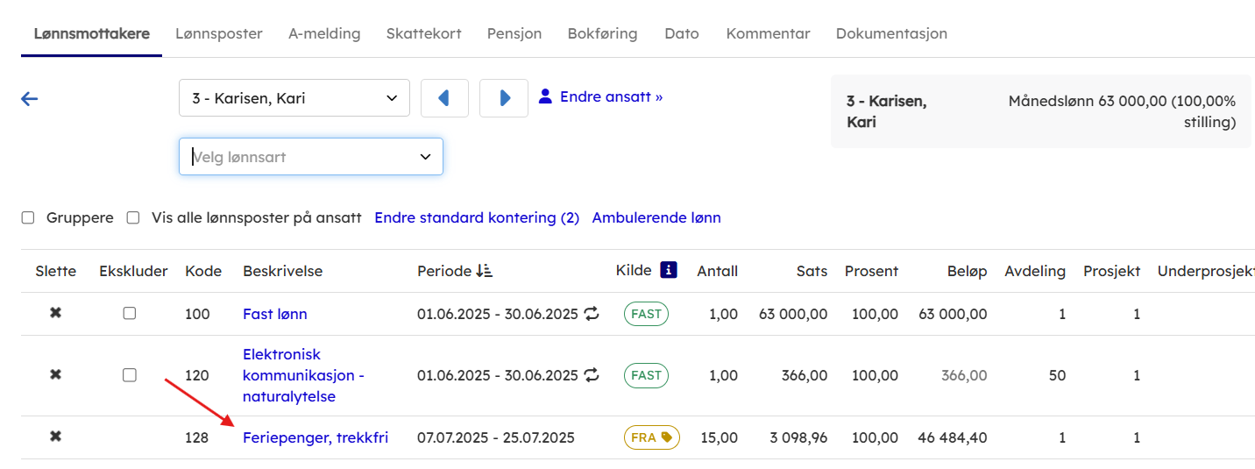Open Endre standard kontering (2) link
The image size is (1255, 469).
pos(477,217)
